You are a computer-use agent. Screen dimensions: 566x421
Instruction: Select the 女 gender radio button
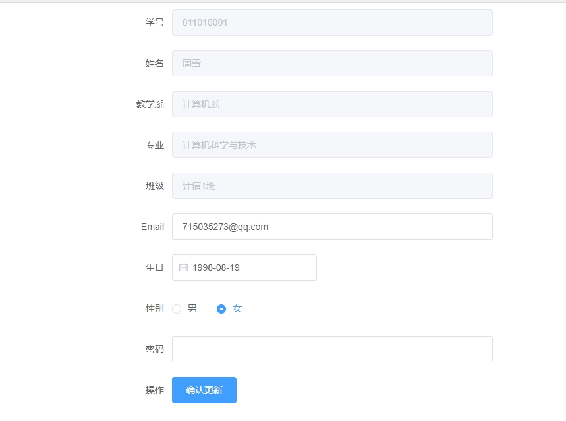point(221,309)
